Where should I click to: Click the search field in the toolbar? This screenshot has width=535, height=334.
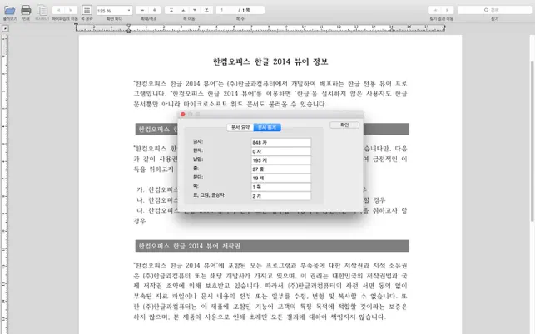coord(494,10)
